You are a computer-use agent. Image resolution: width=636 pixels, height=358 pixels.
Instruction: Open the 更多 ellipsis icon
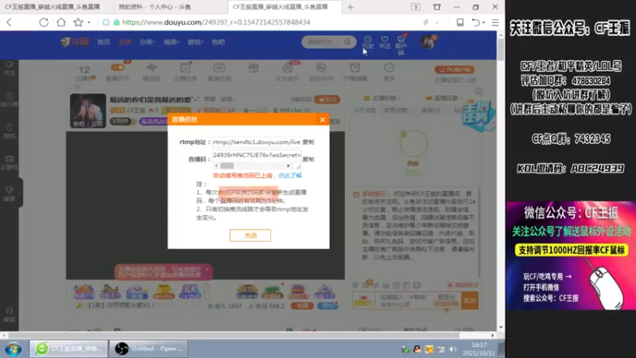pos(389,72)
